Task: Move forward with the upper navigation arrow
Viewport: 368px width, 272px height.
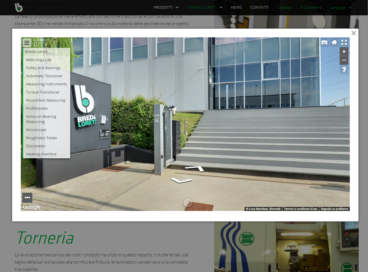Action: click(x=195, y=168)
